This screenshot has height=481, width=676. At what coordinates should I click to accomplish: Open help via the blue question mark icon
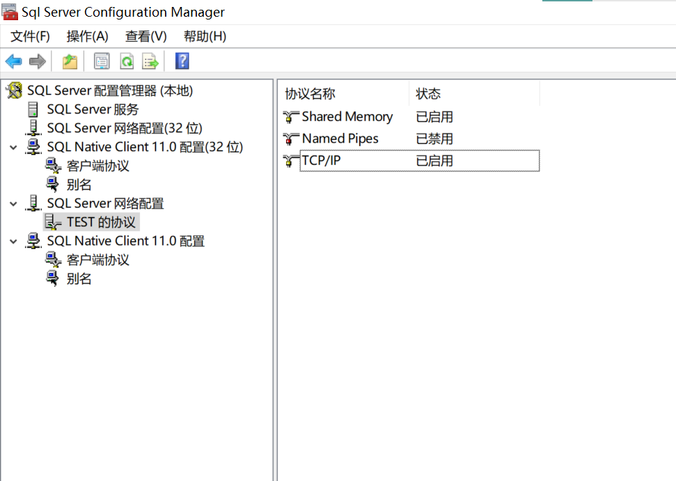(181, 61)
